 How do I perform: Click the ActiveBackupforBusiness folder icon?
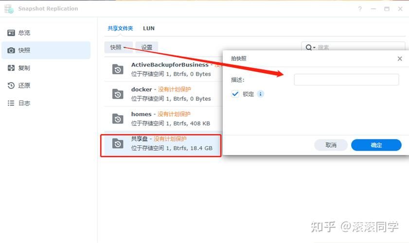point(118,69)
